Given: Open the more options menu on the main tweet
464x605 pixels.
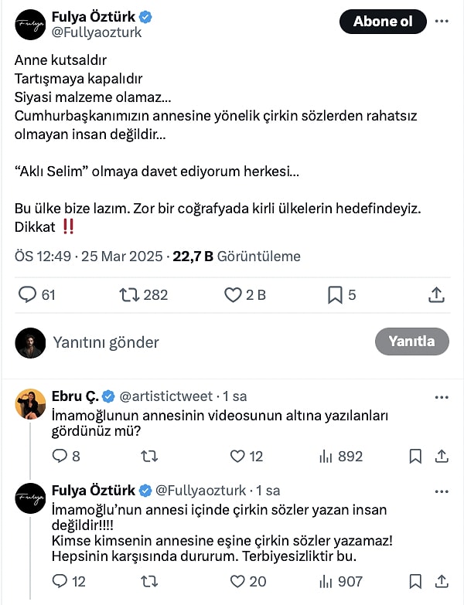Looking at the screenshot, I should [442, 21].
